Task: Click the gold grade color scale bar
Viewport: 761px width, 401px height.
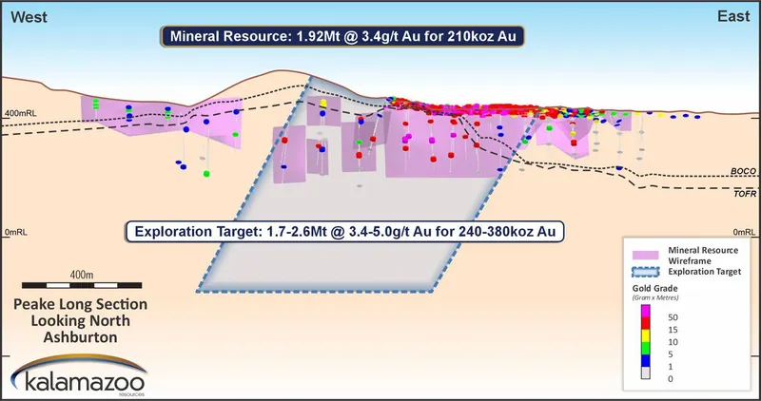Action: (x=646, y=342)
